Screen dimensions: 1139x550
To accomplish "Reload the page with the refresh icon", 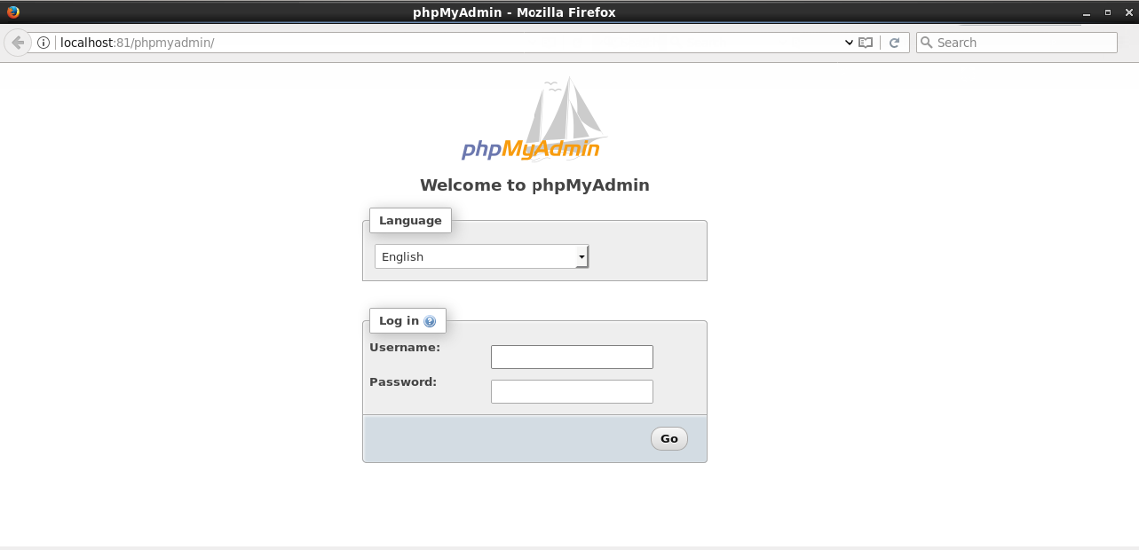I will coord(894,43).
